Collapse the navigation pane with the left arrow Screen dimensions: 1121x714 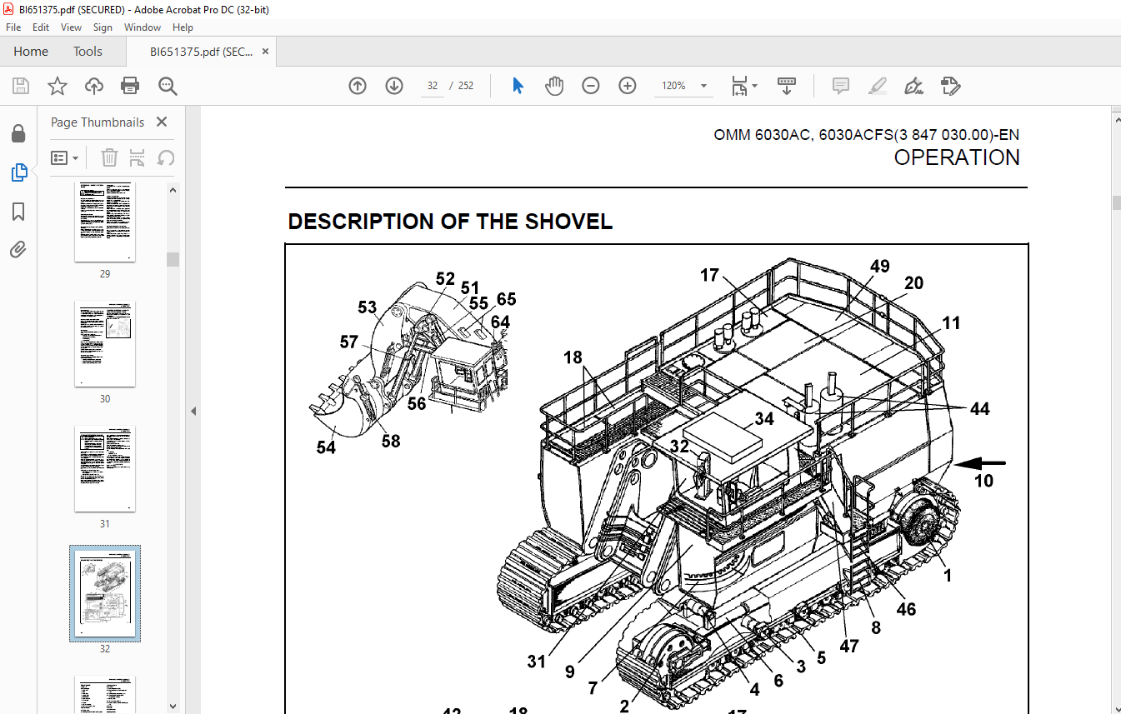(x=193, y=411)
